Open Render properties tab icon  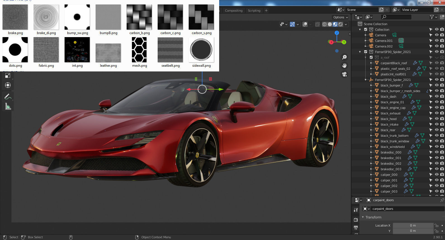(356, 220)
